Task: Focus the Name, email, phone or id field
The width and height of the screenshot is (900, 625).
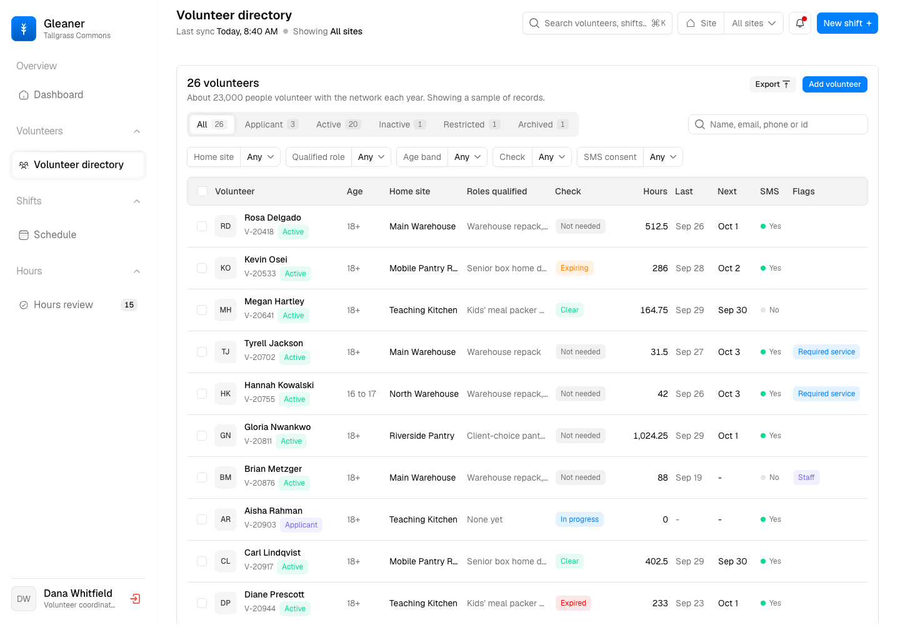Action: point(778,124)
